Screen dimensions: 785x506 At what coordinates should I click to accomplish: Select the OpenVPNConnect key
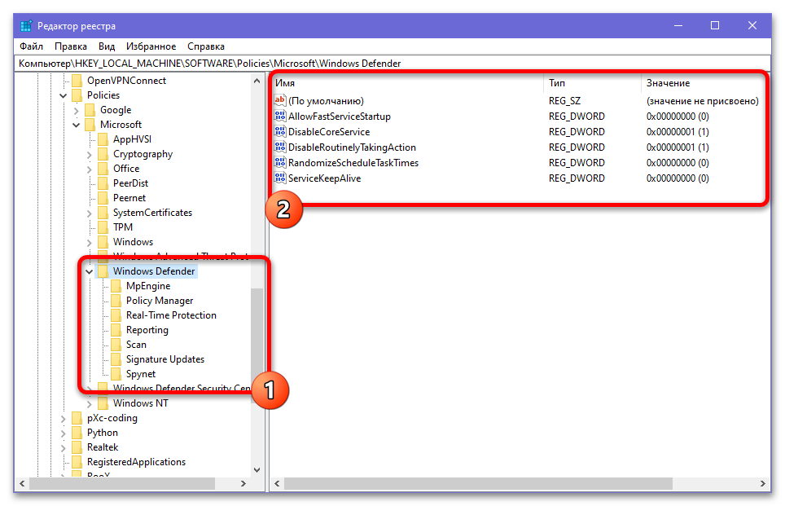tap(127, 81)
